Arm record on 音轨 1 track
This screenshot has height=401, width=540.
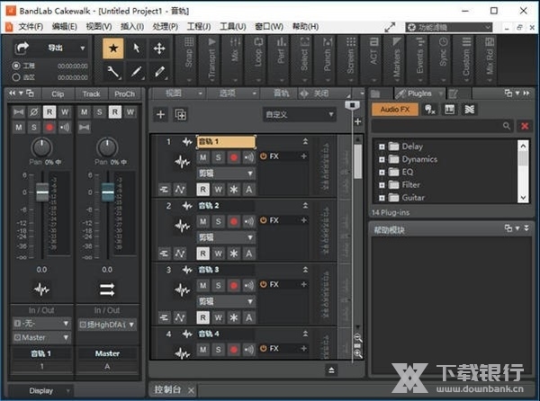tap(233, 157)
